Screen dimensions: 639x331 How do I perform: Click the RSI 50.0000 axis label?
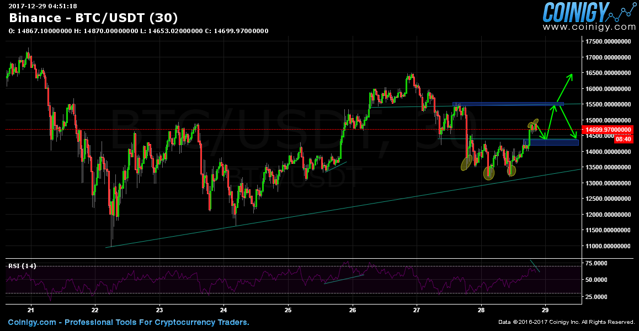tap(597, 280)
